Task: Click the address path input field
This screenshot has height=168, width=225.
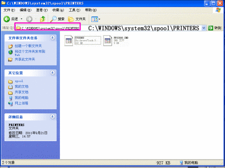Action: [109, 28]
